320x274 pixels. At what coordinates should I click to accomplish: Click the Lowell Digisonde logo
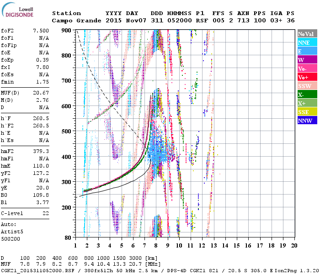[x=17, y=10]
